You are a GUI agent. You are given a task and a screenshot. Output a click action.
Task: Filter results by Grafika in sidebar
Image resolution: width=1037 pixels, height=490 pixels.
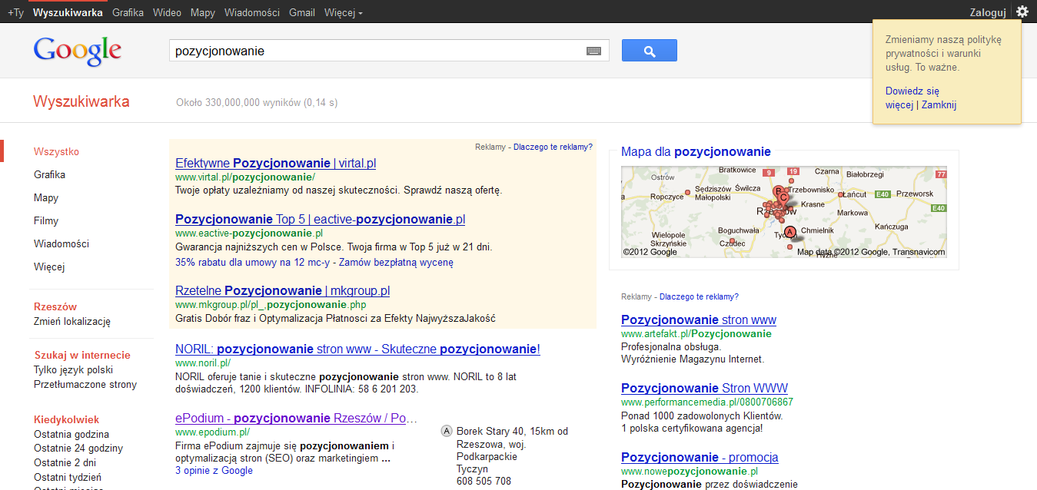point(49,174)
